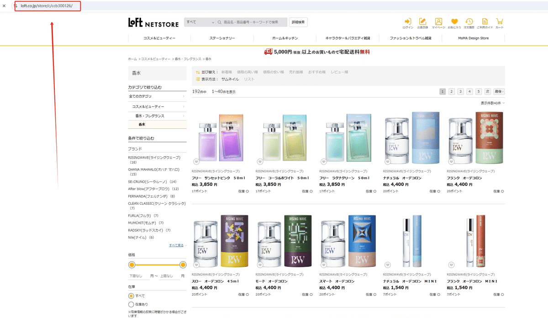This screenshot has height=318, width=548.
Task: Favorite the スロー オーデコロン 45ml heart icon
Action: pyautogui.click(x=195, y=265)
